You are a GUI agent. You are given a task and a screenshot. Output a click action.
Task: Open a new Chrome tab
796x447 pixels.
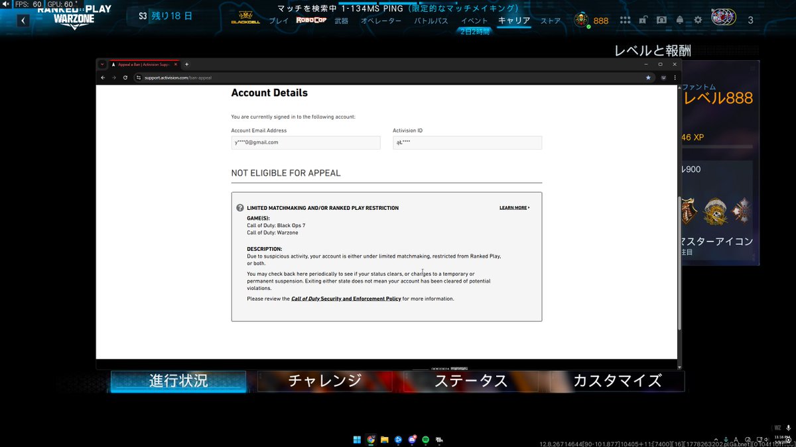coord(186,64)
